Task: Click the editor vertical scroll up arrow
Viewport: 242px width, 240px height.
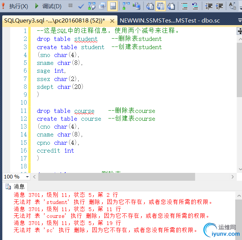Action: (x=239, y=39)
